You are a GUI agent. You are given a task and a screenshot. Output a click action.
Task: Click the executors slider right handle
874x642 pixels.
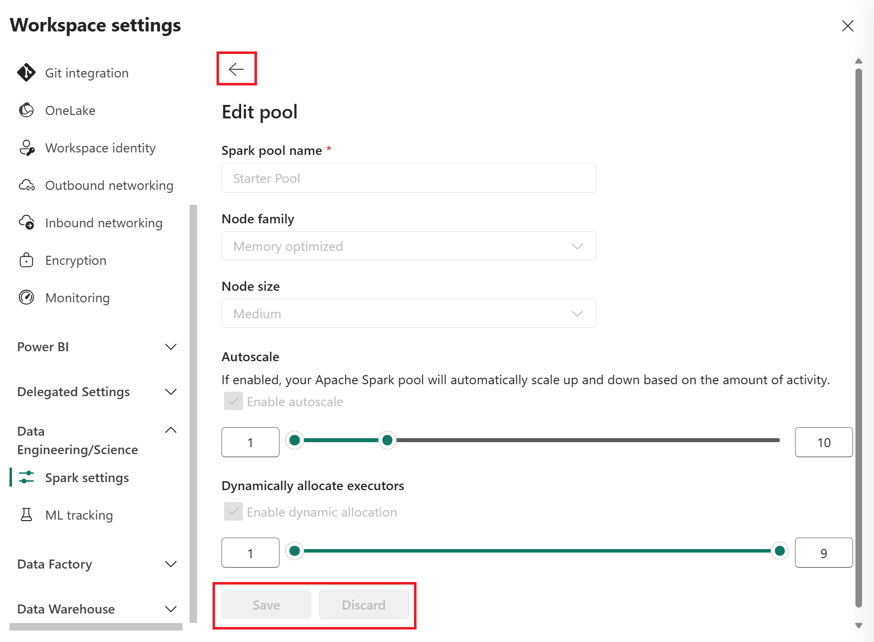(779, 551)
